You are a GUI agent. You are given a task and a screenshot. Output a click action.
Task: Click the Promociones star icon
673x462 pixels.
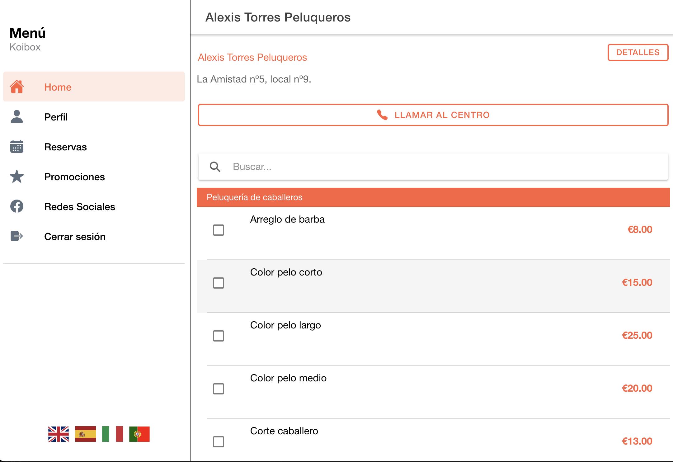[x=17, y=177]
